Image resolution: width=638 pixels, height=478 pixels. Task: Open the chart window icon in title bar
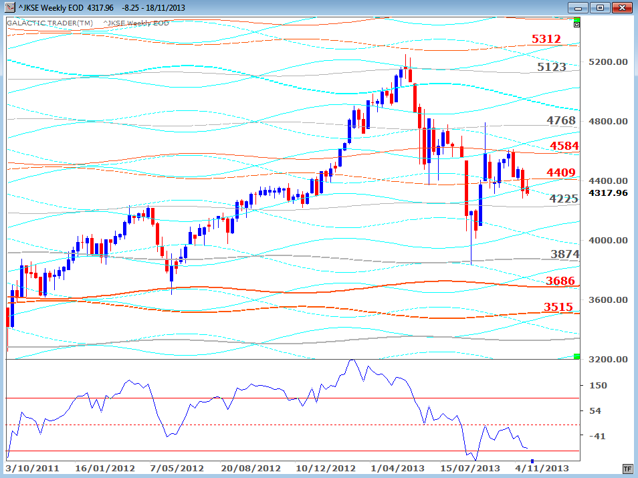pyautogui.click(x=10, y=7)
